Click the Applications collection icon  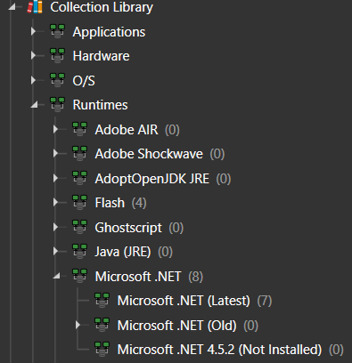(x=57, y=31)
